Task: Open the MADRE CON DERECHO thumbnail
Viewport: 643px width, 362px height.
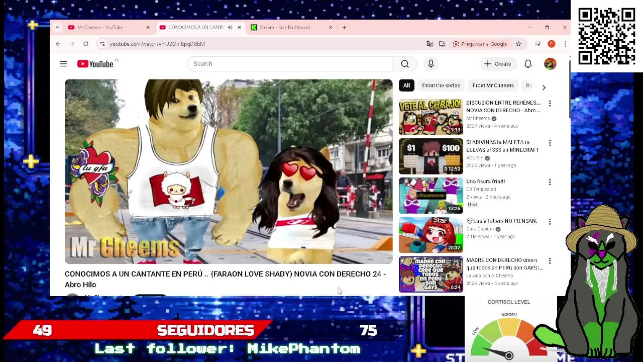Action: [x=431, y=275]
